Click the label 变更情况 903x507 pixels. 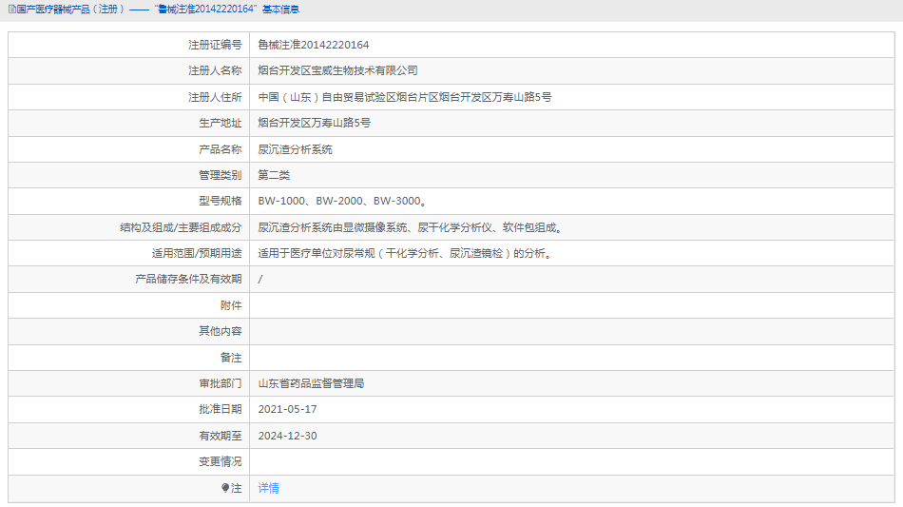click(220, 462)
